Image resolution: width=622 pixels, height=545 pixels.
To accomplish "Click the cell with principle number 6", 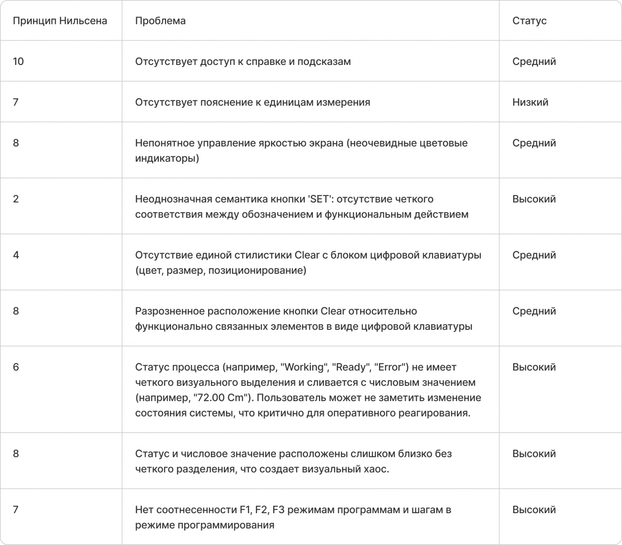I will [16, 367].
